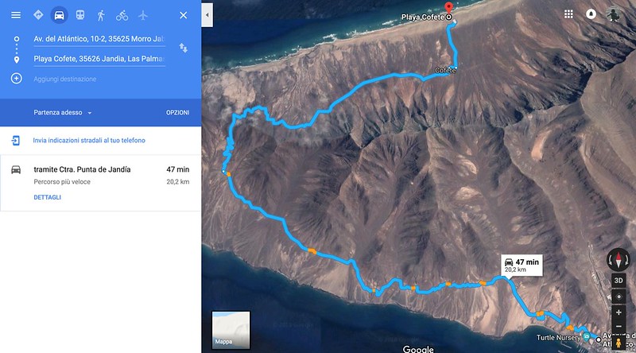Open the hamburger main menu
Image resolution: width=636 pixels, height=353 pixels.
(16, 15)
